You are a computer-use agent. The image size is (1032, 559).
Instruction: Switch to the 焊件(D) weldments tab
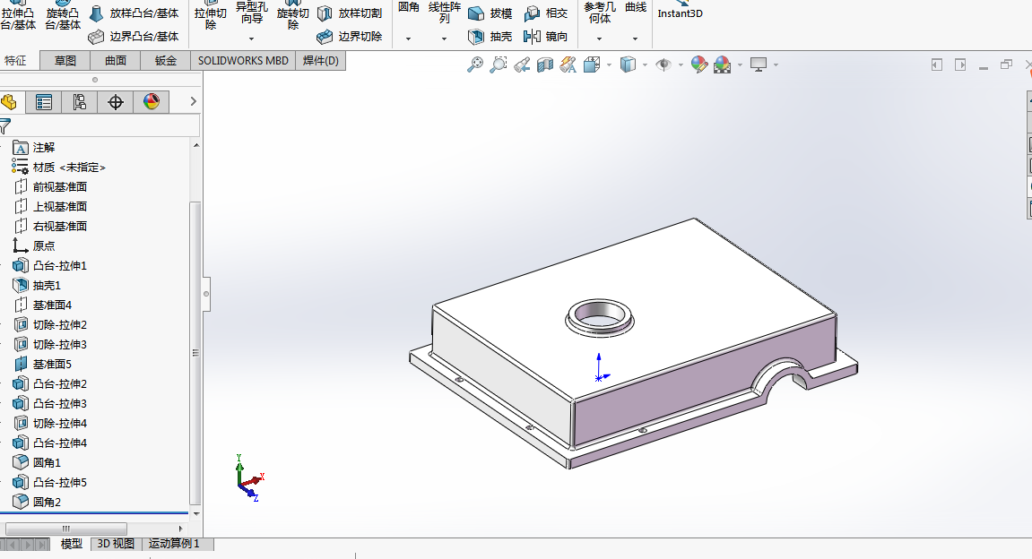click(x=320, y=61)
